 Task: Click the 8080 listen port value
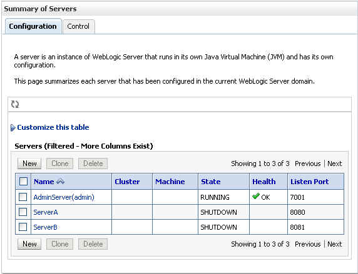pos(297,212)
